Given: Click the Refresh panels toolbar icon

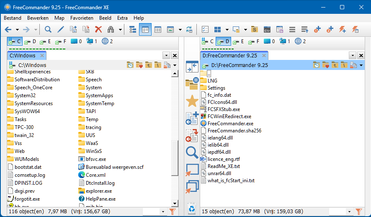Looking at the screenshot, I should click(189, 30).
